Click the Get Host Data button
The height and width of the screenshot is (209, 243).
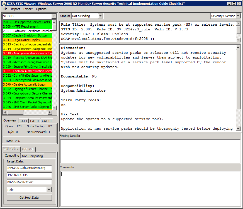[x=29, y=198]
